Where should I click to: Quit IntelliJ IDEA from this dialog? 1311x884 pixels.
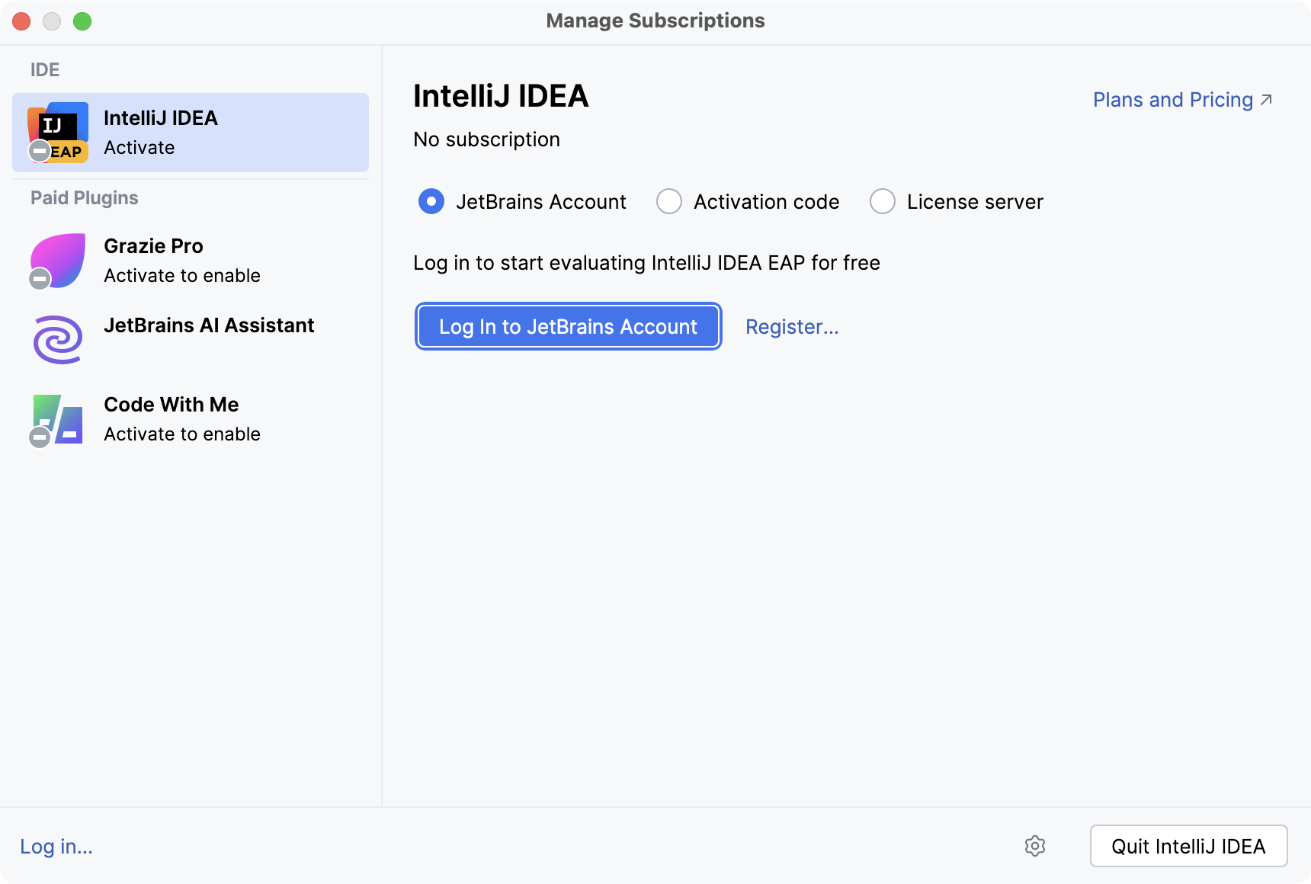click(1188, 846)
